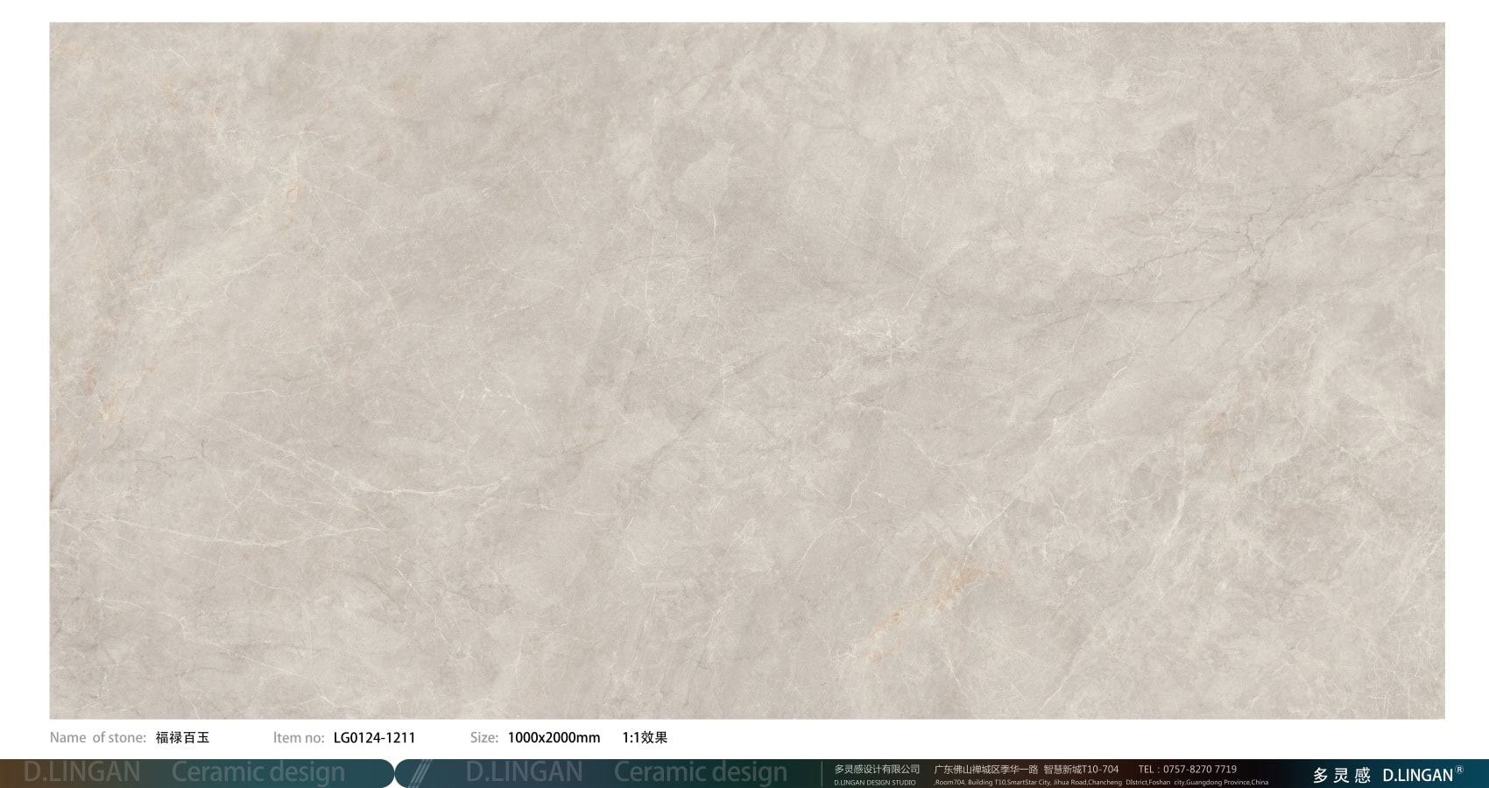Click the 1:1效果 label
The image size is (1489, 788).
645,737
